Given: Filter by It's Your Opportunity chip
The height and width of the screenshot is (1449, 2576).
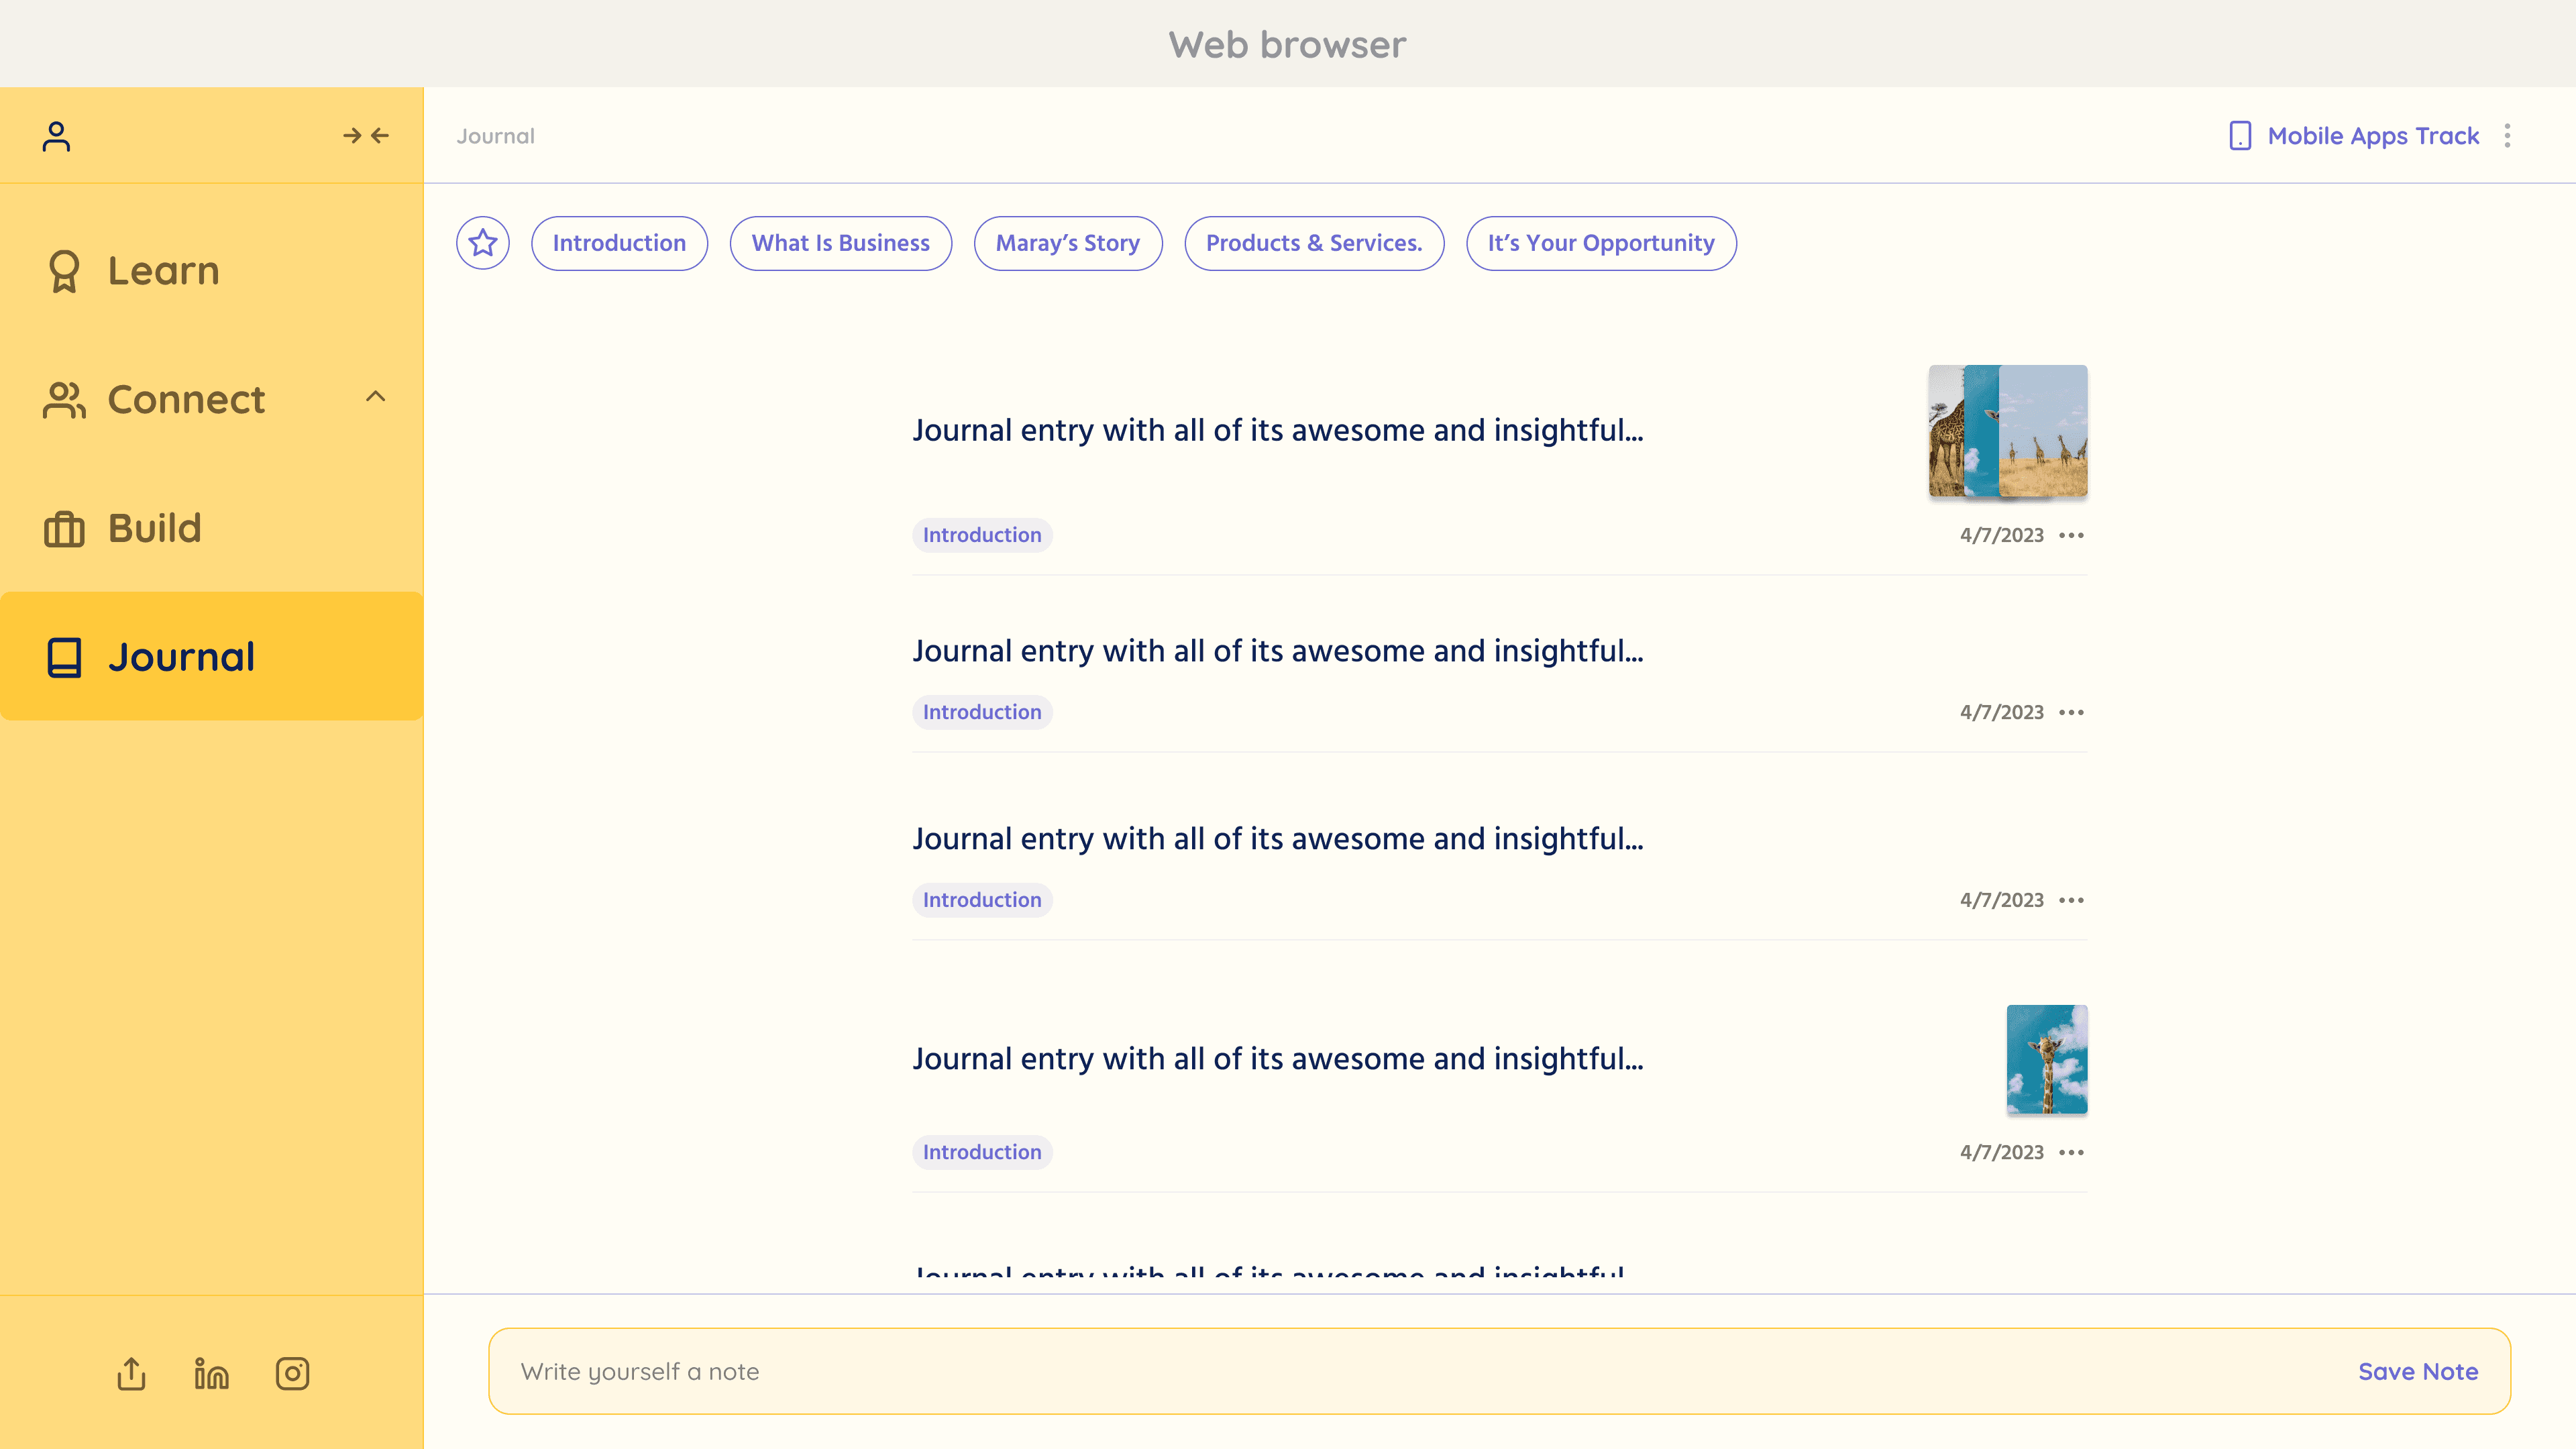Looking at the screenshot, I should tap(1601, 243).
